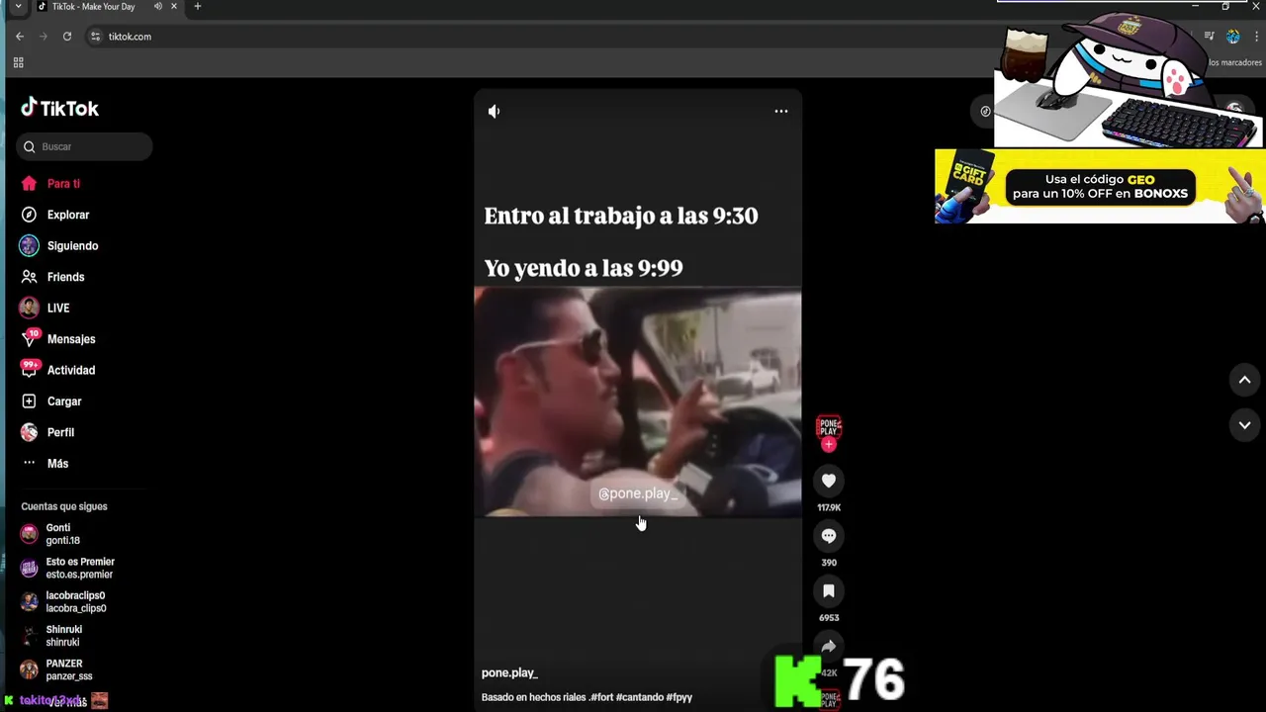Click the 390 comments count
The image size is (1266, 712).
[829, 563]
